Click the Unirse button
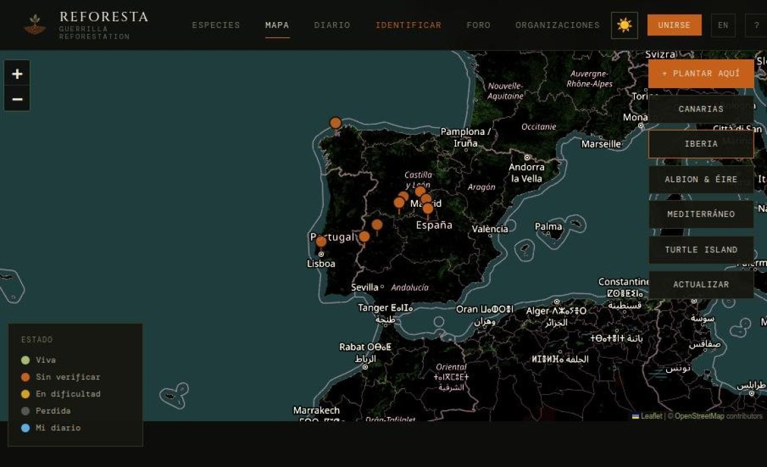This screenshot has height=467, width=767. point(674,25)
